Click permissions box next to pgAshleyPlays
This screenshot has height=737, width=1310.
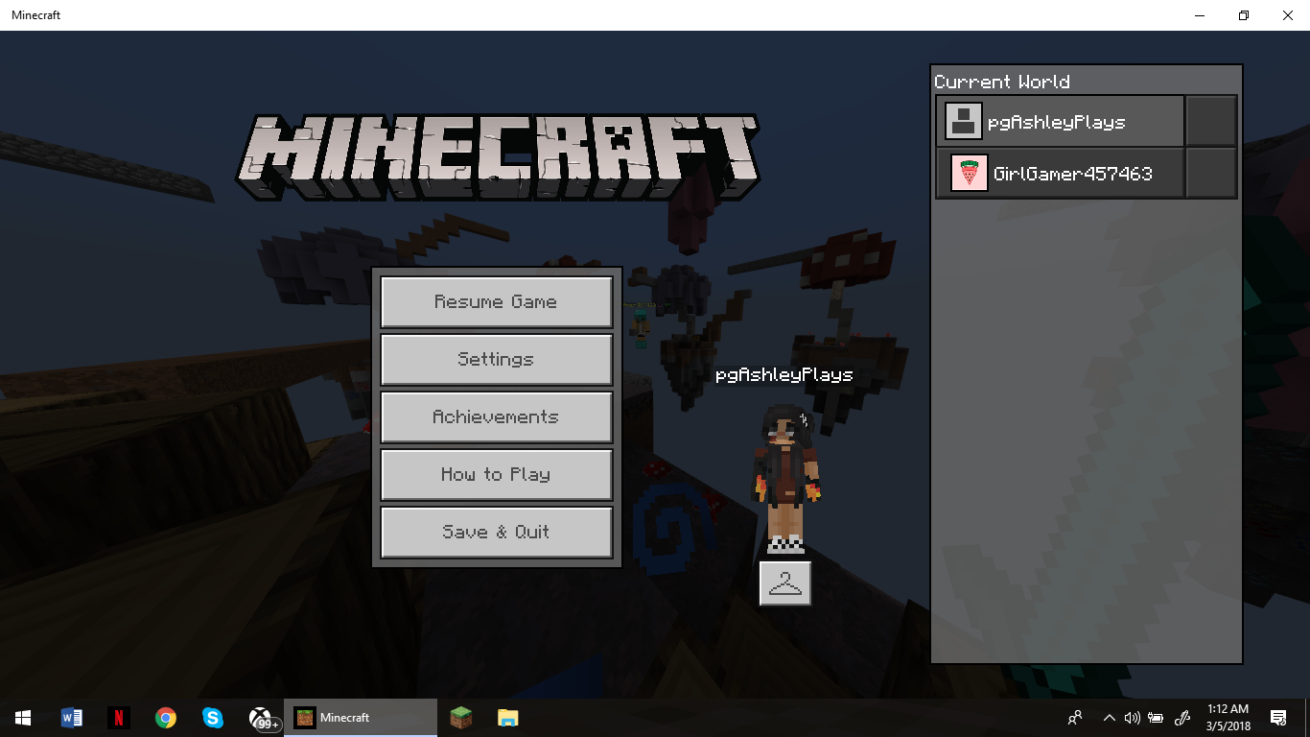pyautogui.click(x=1210, y=121)
